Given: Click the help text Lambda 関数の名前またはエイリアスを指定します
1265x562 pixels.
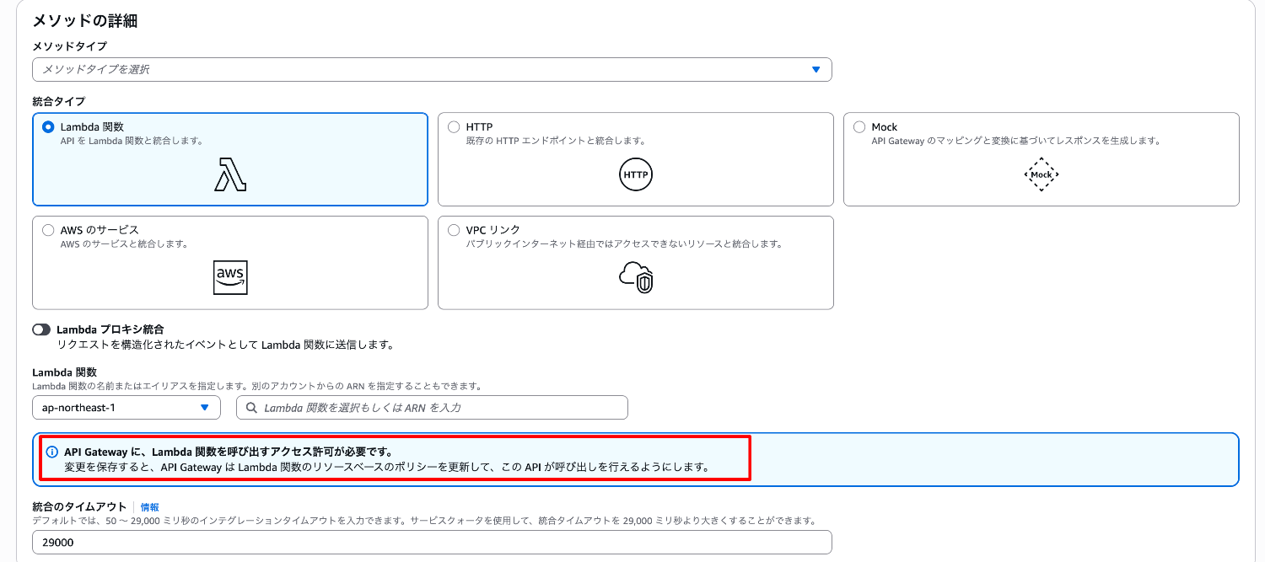Looking at the screenshot, I should point(256,386).
